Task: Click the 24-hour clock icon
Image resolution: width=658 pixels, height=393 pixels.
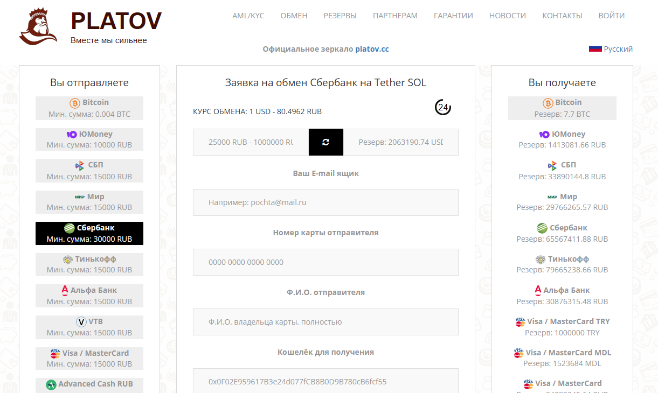Action: click(443, 107)
